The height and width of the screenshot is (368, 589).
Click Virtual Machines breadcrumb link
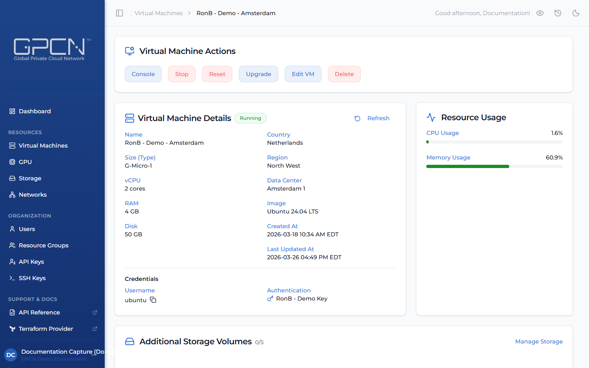tap(159, 13)
